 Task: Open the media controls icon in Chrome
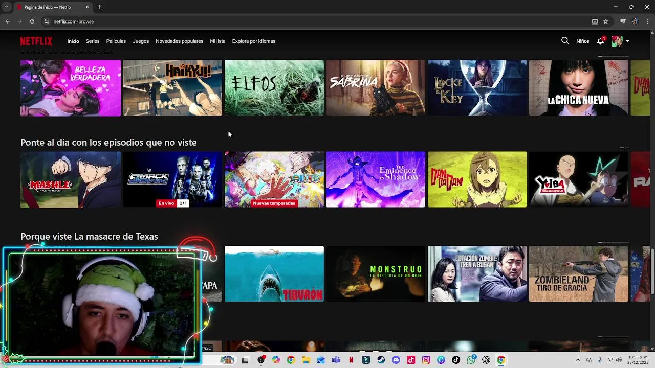tap(623, 21)
